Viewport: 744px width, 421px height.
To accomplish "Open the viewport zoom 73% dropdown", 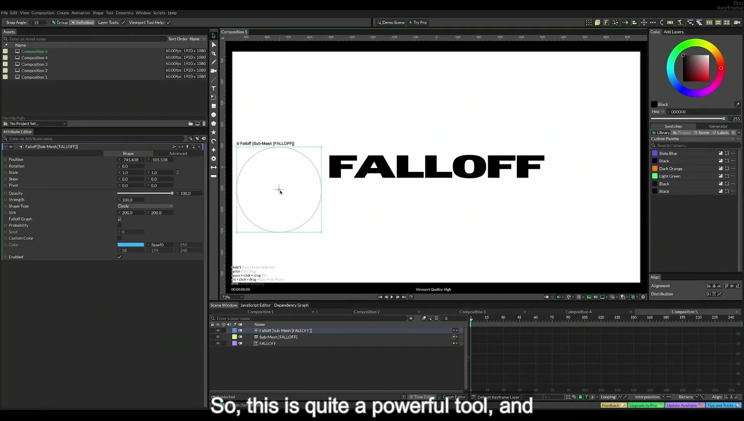I will (x=232, y=297).
